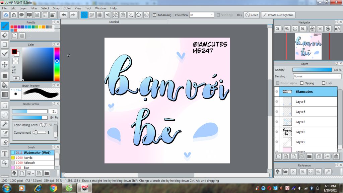Screen dimensions: 343x193
Task: Select the Acrylic brush
Action: (32, 157)
